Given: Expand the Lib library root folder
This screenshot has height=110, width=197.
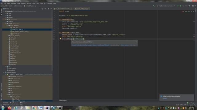Looking at the screenshot, I should click(x=6, y=20).
